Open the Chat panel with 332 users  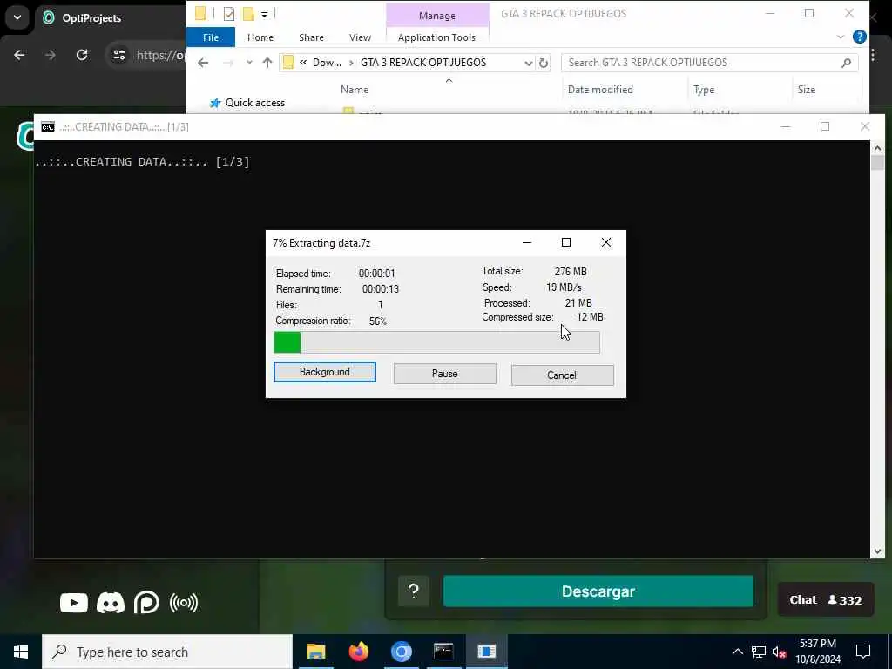(x=826, y=599)
